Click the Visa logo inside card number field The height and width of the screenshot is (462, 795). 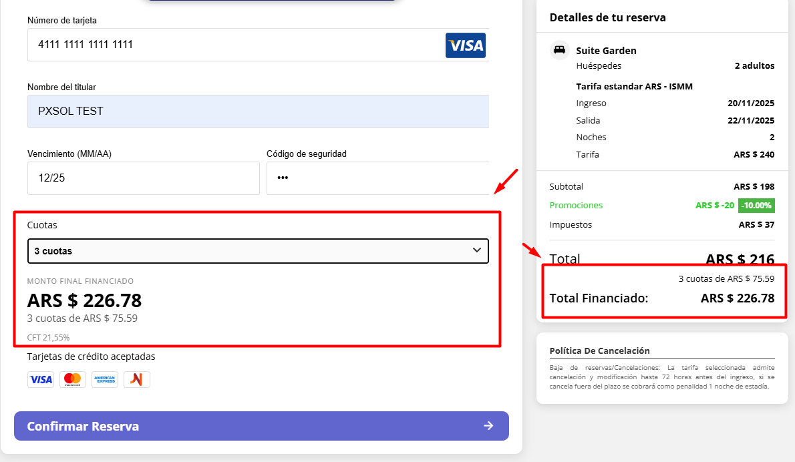point(466,45)
